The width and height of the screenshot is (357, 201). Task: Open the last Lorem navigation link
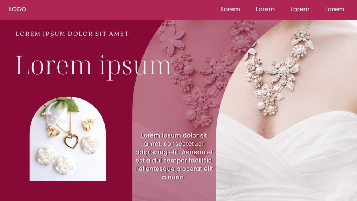click(x=334, y=9)
